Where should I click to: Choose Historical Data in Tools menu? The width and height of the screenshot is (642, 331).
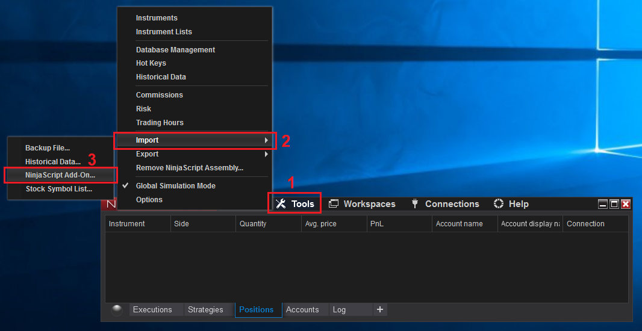click(x=161, y=77)
